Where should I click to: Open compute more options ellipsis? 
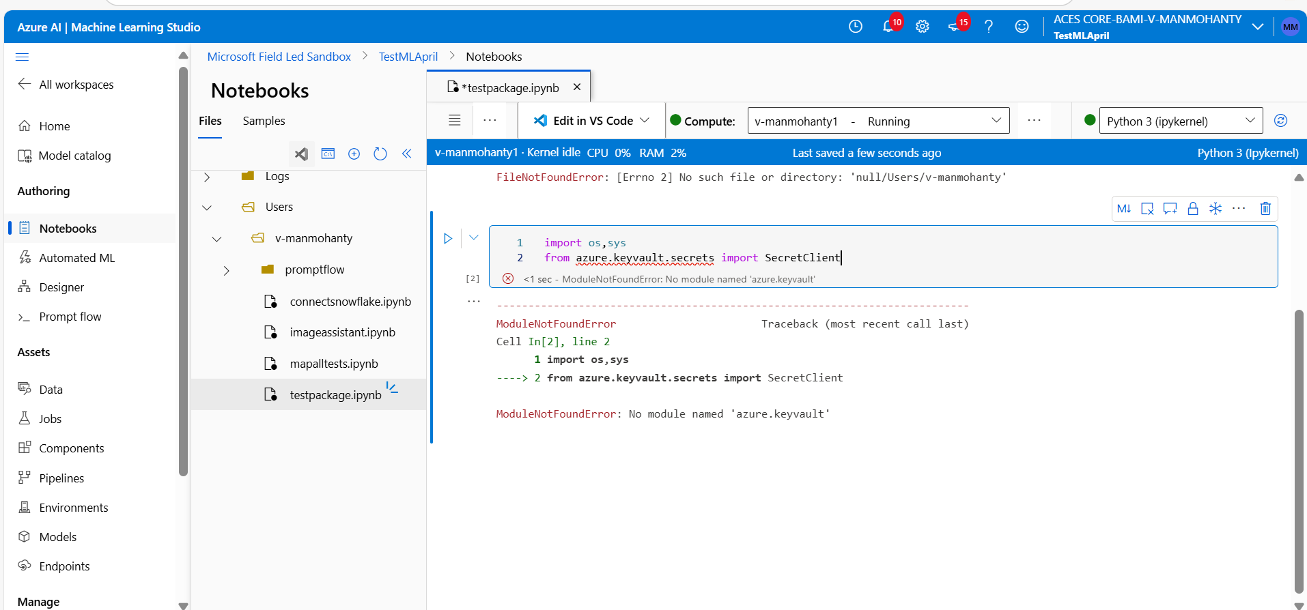tap(1034, 121)
